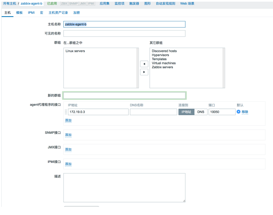Select Discovered hosts in other groups
This screenshot has height=215, width=273.
click(x=164, y=51)
